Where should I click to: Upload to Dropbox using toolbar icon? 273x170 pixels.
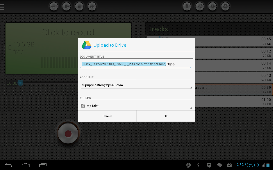click(x=212, y=7)
